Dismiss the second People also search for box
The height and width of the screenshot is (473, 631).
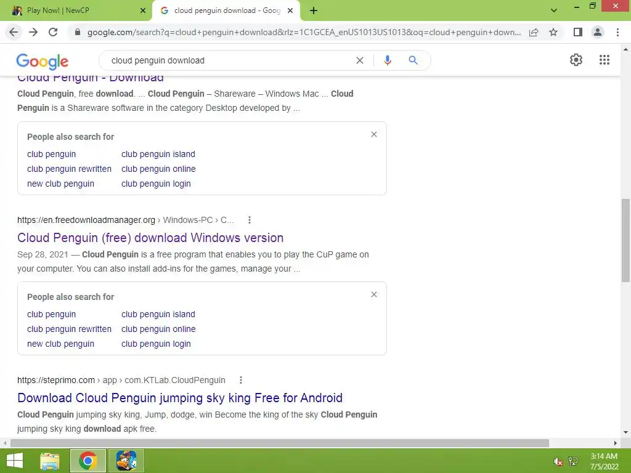pos(374,294)
